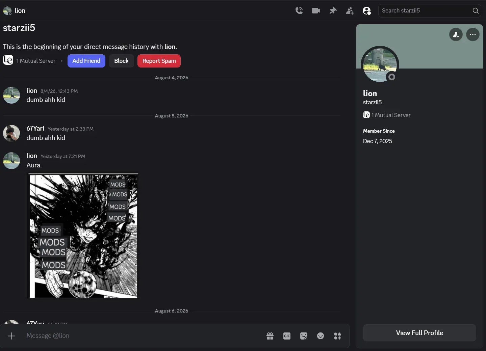This screenshot has width=486, height=351.
Task: Click the Add Friend button
Action: click(x=86, y=61)
